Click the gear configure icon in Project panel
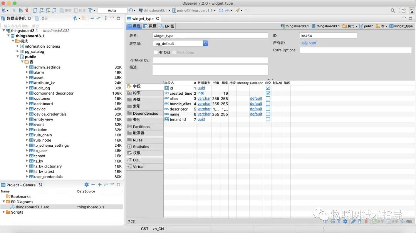416x233 pixels. point(87,185)
